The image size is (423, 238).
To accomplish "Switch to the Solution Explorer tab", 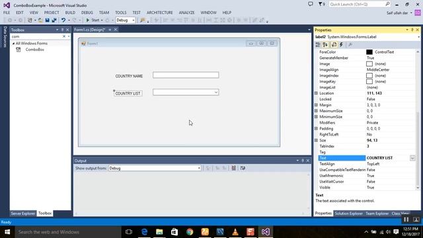I will 348,214.
